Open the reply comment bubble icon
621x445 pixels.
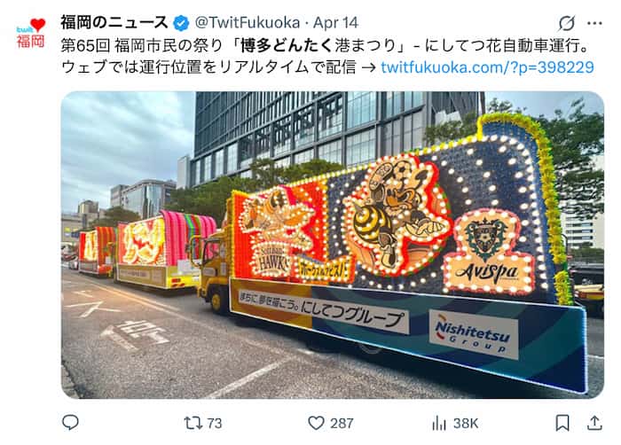(x=70, y=423)
